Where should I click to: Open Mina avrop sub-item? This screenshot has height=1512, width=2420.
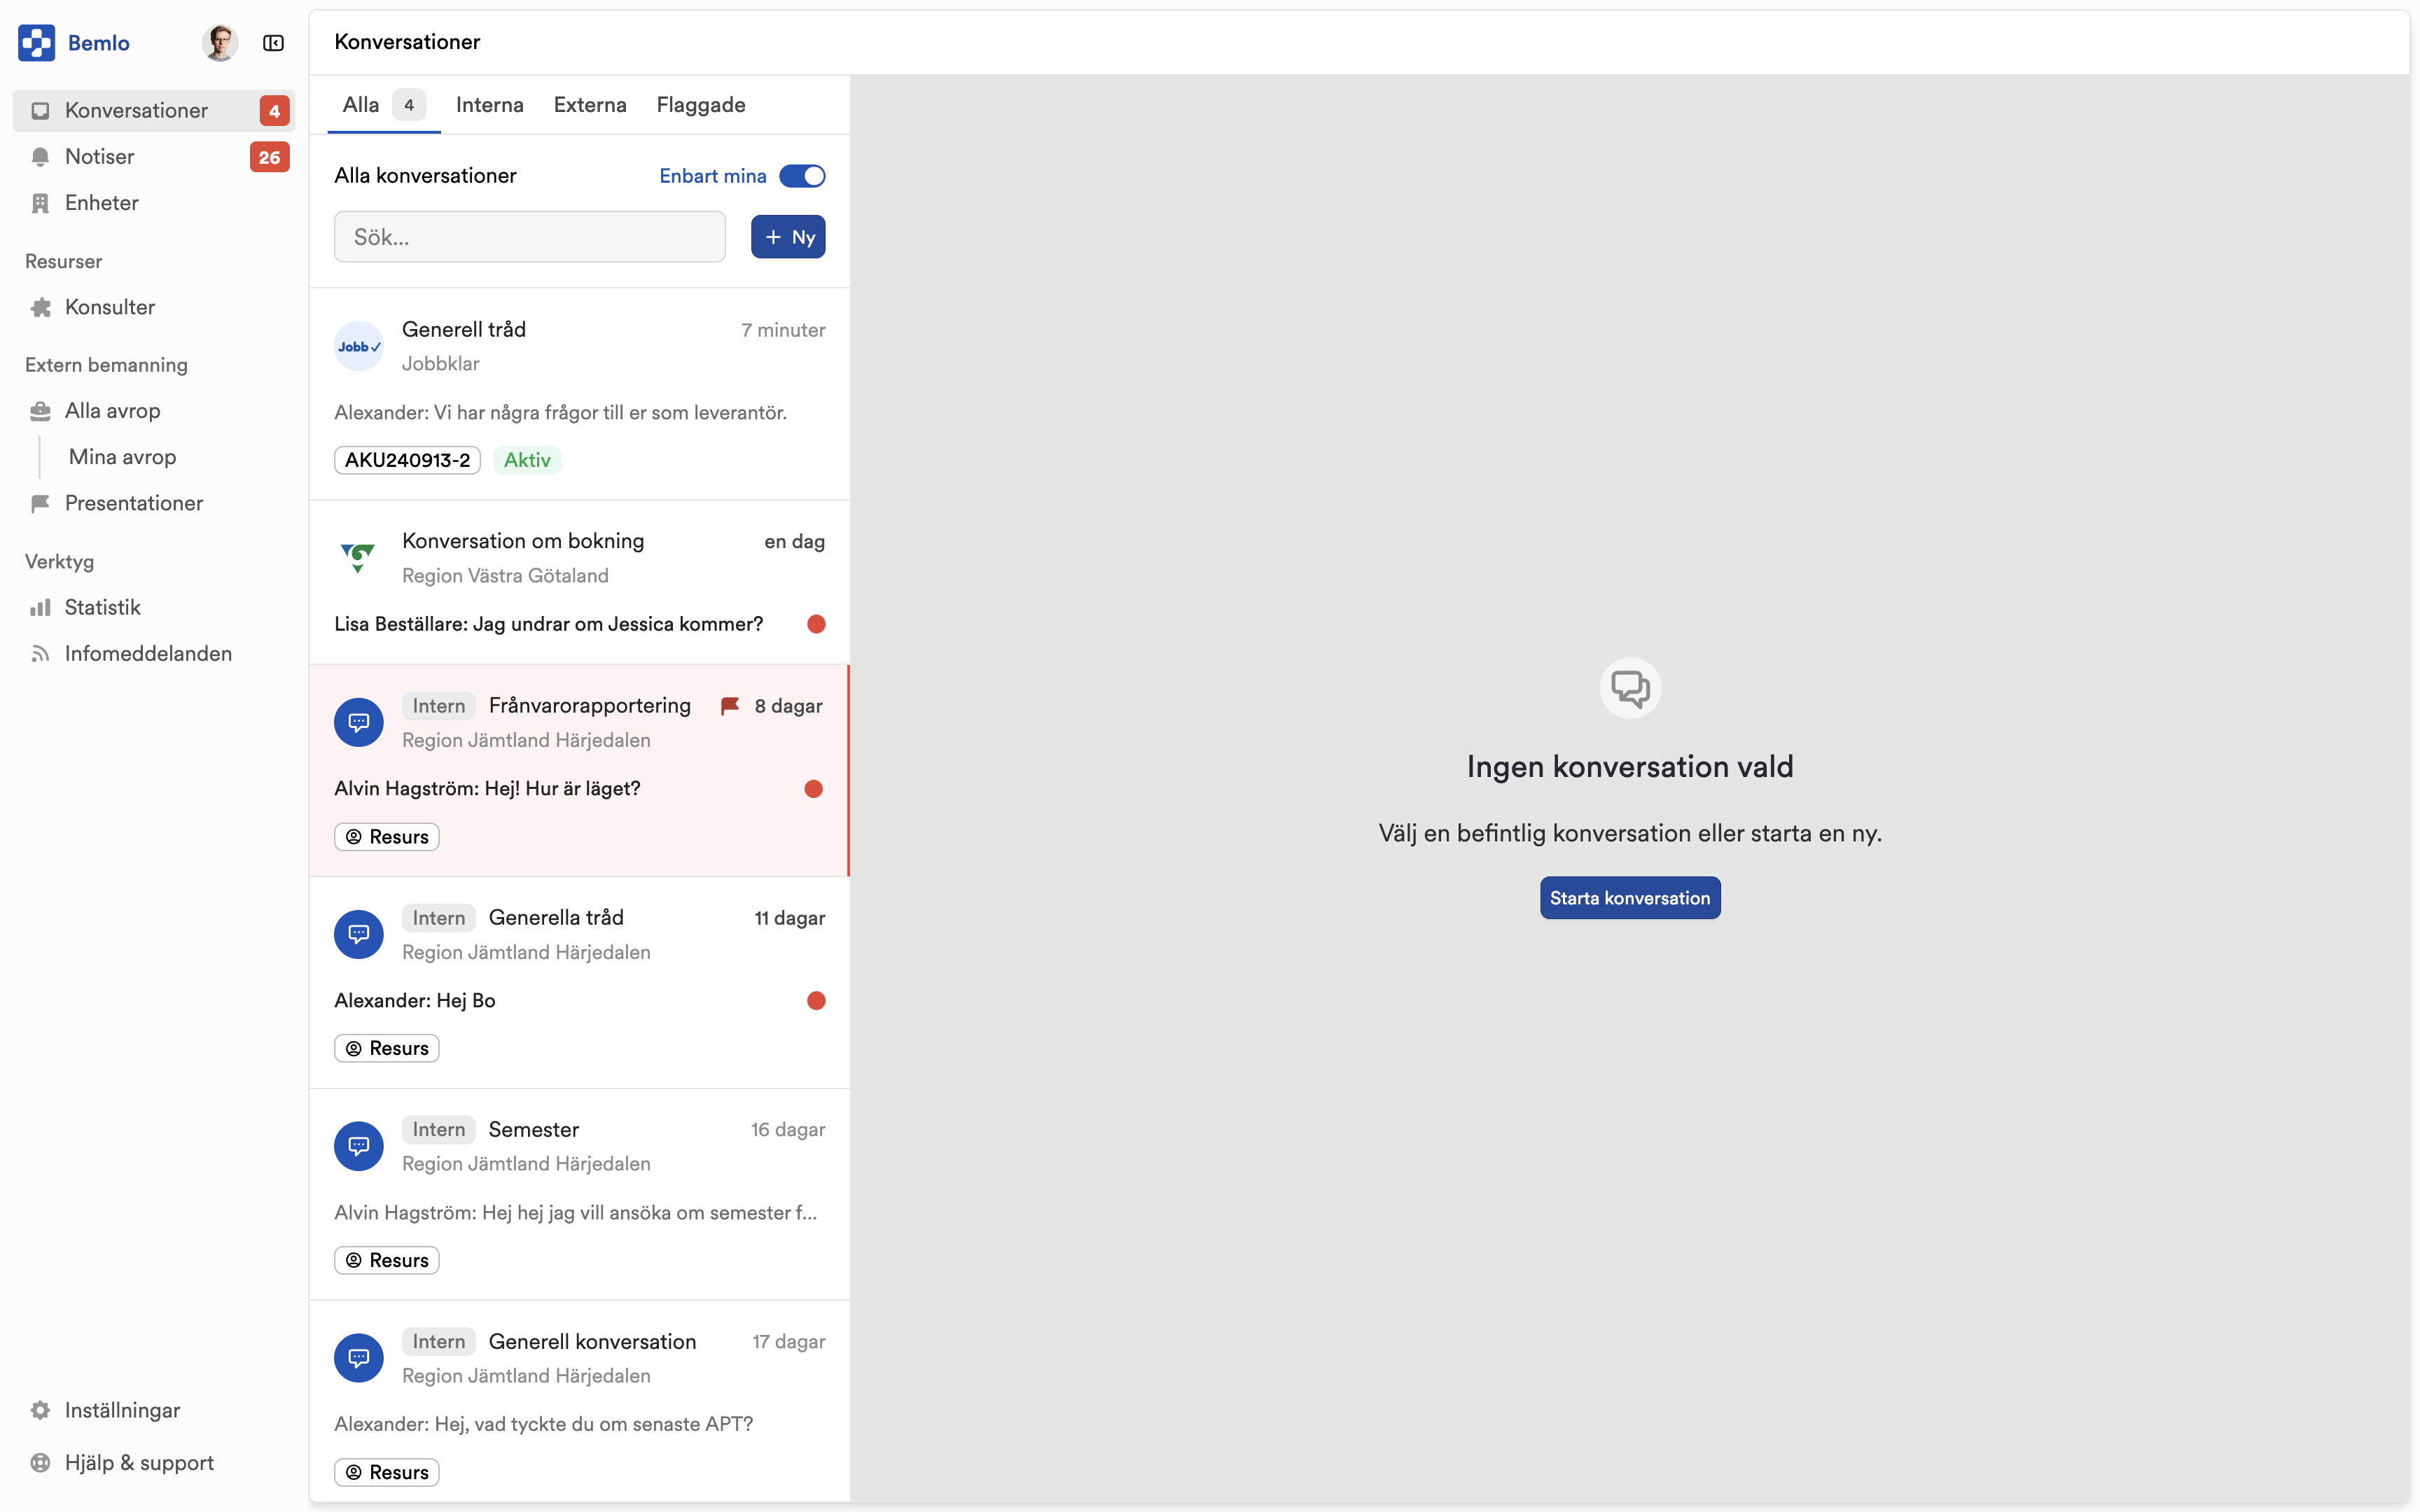click(x=123, y=457)
